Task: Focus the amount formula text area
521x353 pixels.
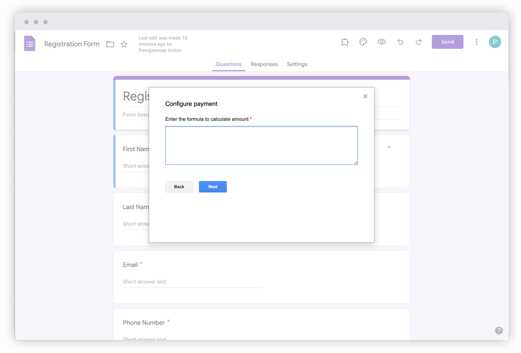Action: pyautogui.click(x=261, y=145)
